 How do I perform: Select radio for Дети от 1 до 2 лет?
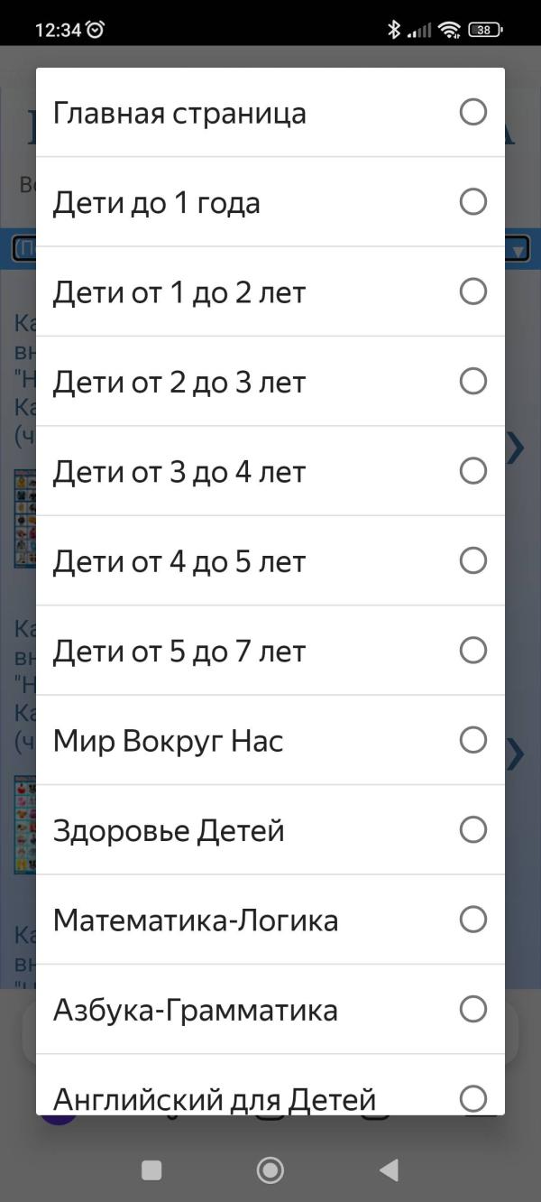coord(472,291)
